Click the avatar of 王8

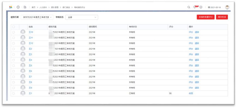(x=23, y=82)
